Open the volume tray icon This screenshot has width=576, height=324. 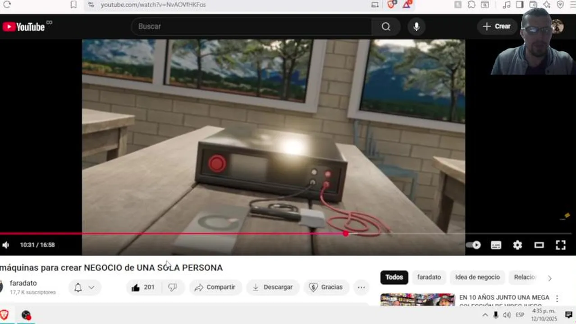pyautogui.click(x=507, y=315)
